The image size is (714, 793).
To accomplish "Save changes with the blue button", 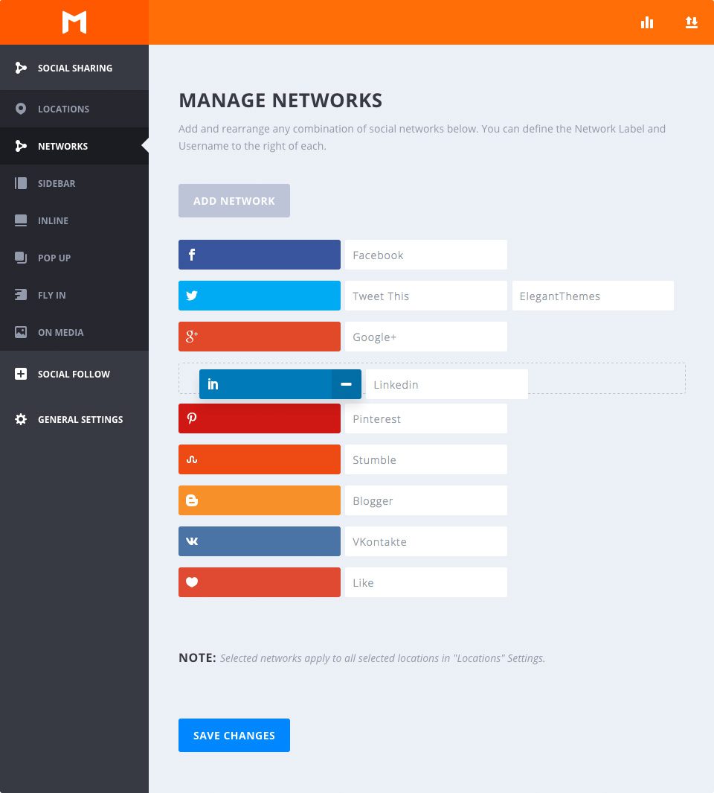I will point(234,735).
